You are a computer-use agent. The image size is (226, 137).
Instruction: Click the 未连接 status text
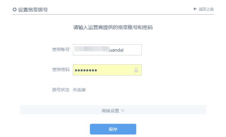pyautogui.click(x=79, y=90)
